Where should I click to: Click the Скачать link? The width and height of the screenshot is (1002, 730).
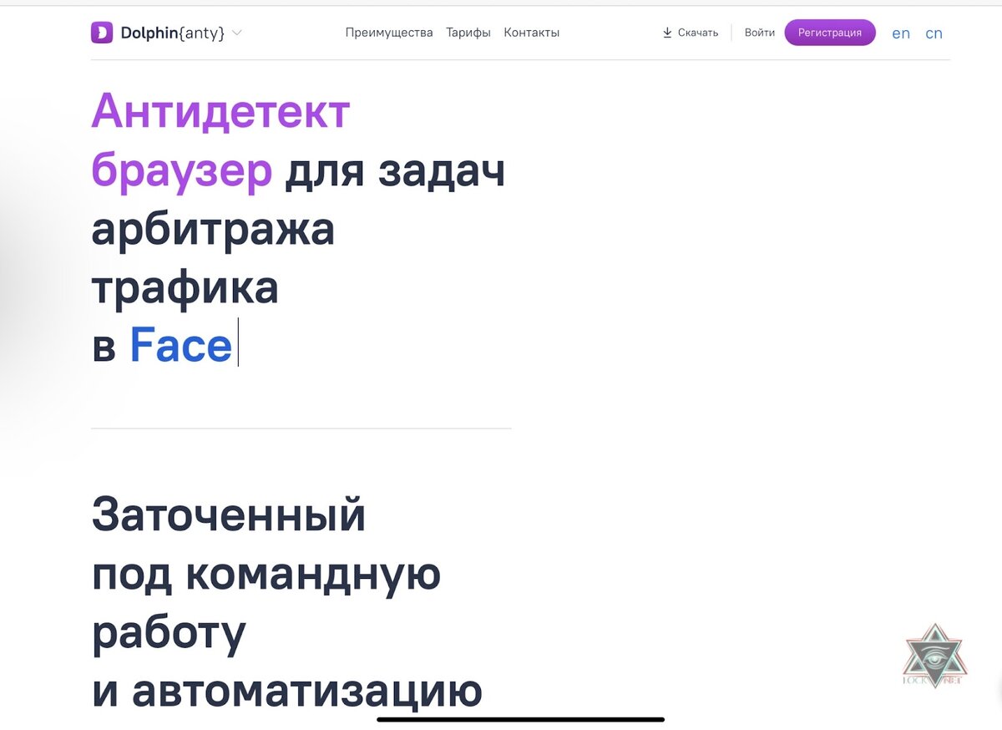pyautogui.click(x=698, y=33)
